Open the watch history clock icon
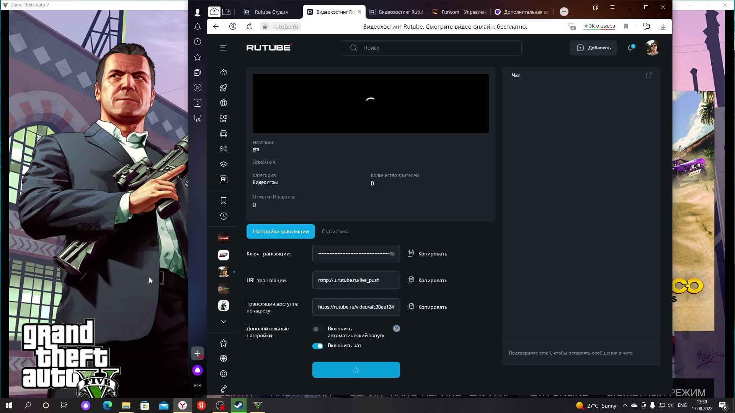This screenshot has height=413, width=735. [224, 216]
